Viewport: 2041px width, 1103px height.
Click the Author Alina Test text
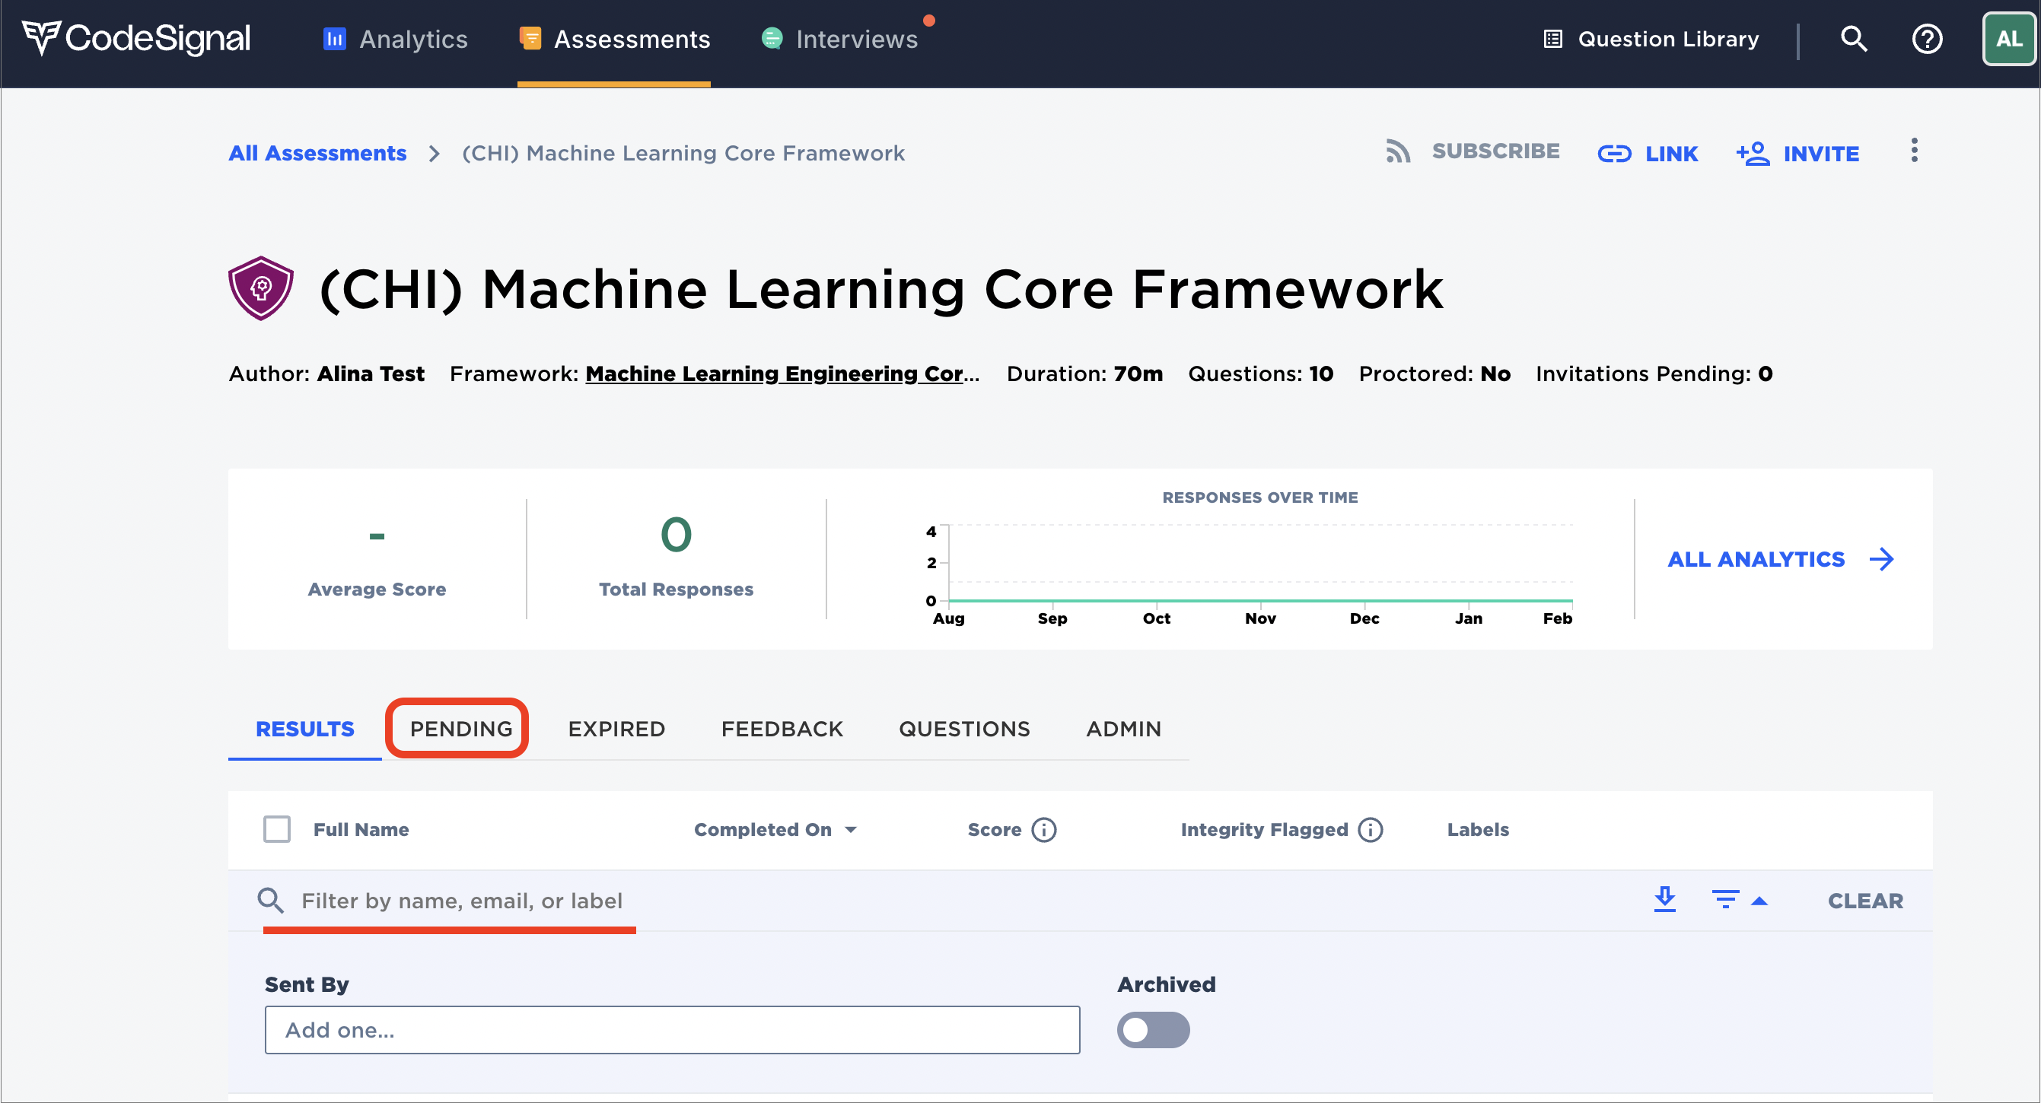pos(326,373)
